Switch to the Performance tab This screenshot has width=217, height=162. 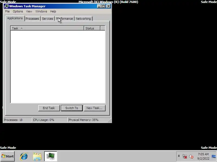coord(65,19)
